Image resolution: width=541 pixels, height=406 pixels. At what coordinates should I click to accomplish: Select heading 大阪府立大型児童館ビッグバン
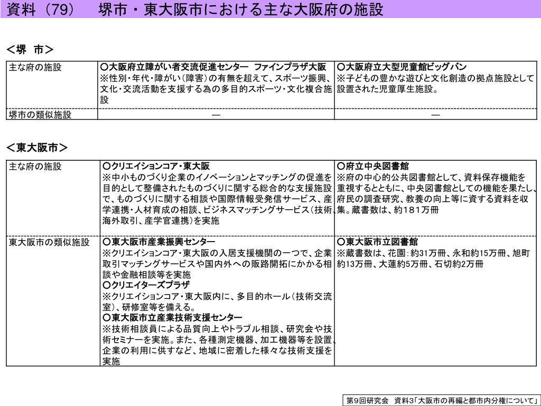(x=402, y=67)
